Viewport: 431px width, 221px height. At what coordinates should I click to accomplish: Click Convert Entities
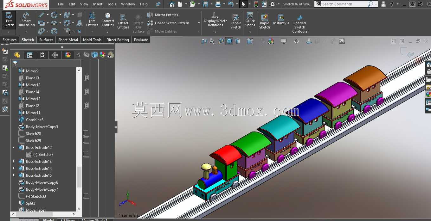108,20
